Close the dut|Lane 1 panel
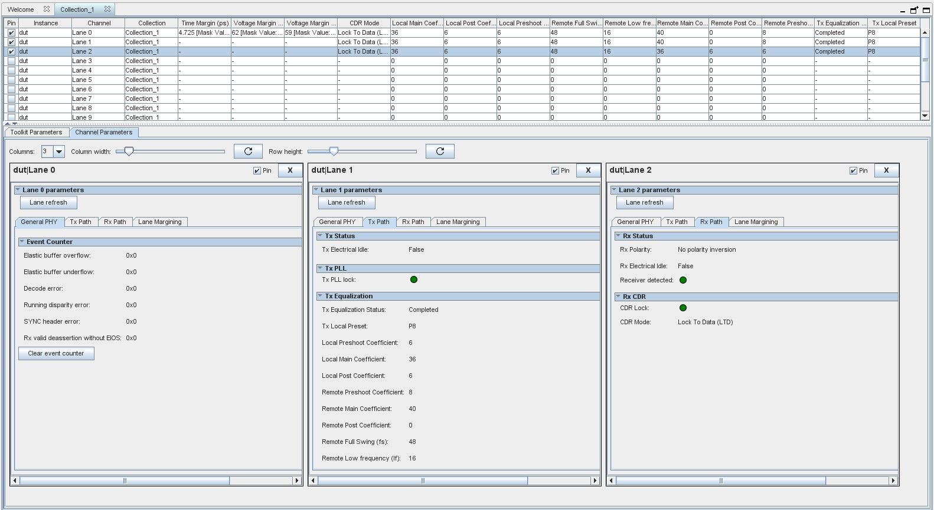Image resolution: width=934 pixels, height=510 pixels. (588, 170)
